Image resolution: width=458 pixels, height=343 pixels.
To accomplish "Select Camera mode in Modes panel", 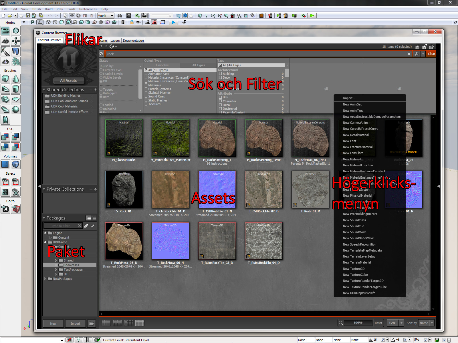I will 5,30.
